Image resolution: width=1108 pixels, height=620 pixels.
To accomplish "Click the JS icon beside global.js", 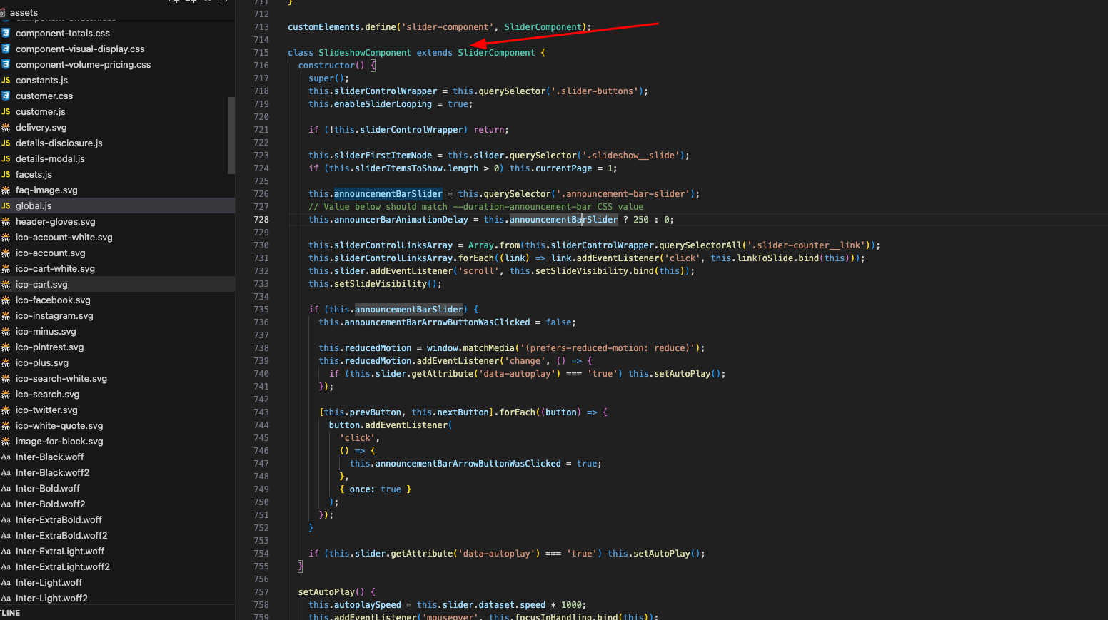I will pos(6,206).
